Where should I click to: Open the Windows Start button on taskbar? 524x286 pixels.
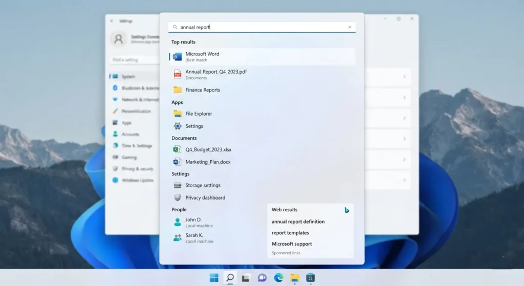click(x=214, y=278)
